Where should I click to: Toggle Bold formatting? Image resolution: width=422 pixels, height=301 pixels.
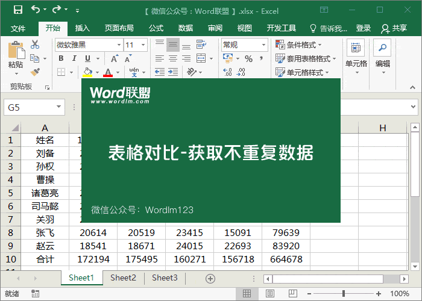tap(61, 58)
